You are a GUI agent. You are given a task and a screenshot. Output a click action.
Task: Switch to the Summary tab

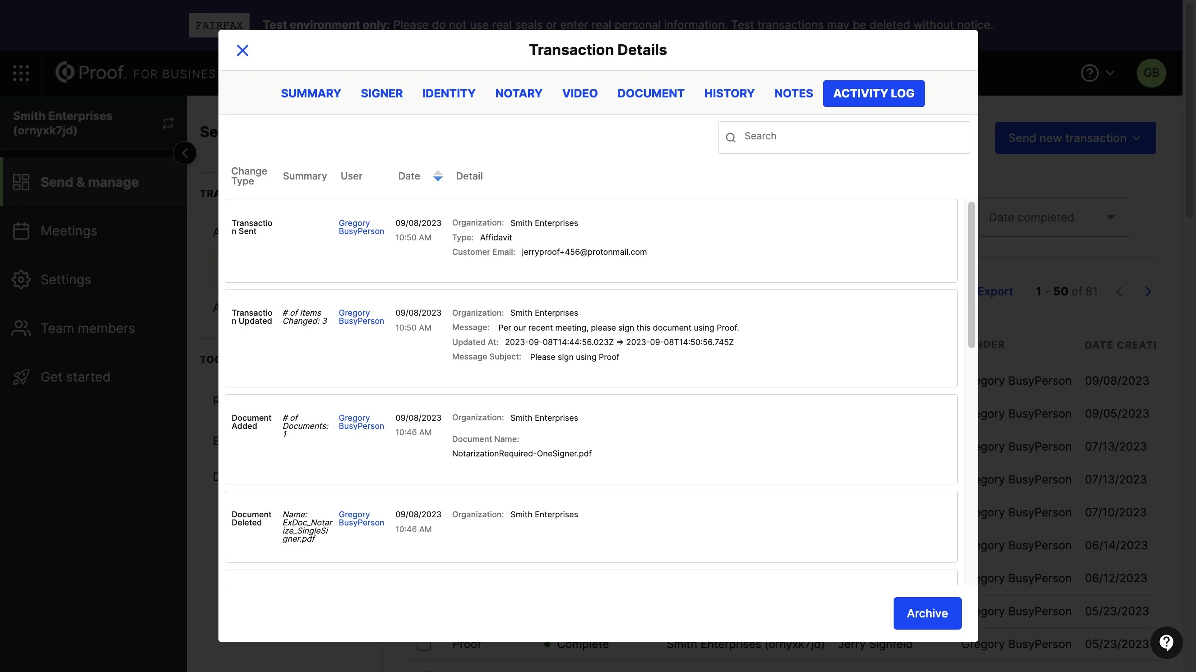(311, 93)
